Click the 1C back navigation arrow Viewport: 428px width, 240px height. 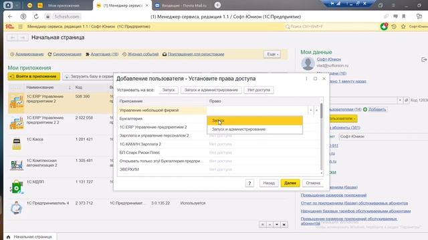point(13,37)
